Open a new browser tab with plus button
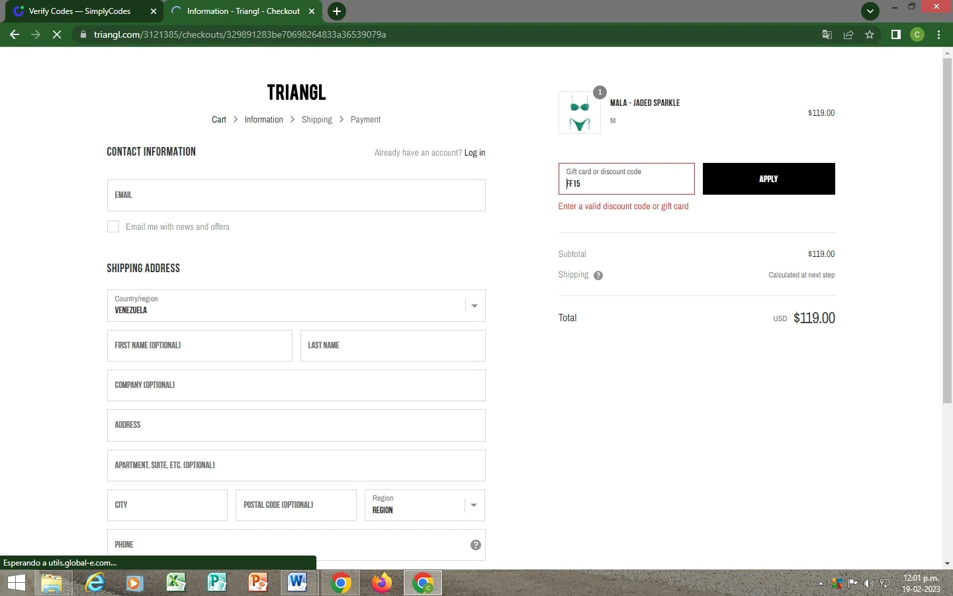Image resolution: width=953 pixels, height=596 pixels. [x=337, y=11]
